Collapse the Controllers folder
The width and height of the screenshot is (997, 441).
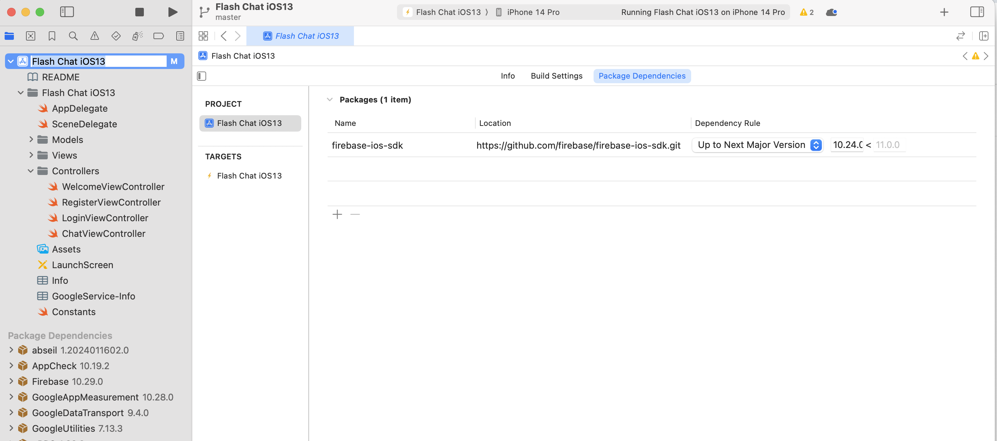click(31, 171)
